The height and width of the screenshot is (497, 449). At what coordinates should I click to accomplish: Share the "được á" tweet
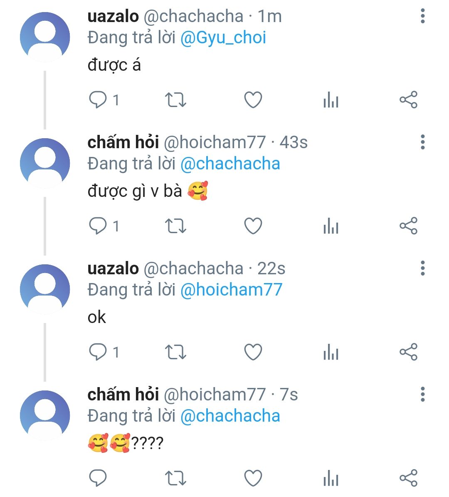[x=408, y=100]
